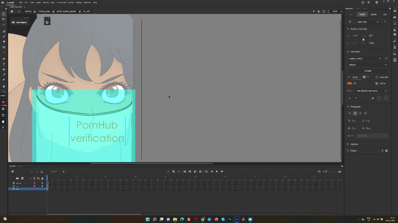This screenshot has height=223, width=398.
Task: Toggle hide-all-layers header icon
Action: pyautogui.click(x=38, y=178)
